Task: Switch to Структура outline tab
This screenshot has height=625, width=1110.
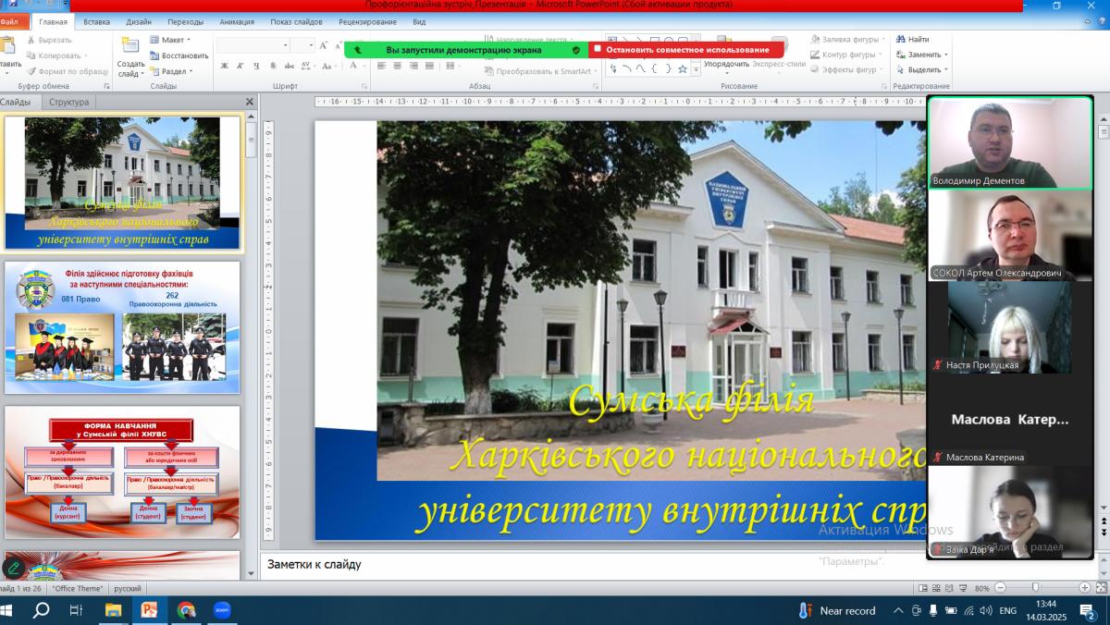Action: click(x=69, y=102)
